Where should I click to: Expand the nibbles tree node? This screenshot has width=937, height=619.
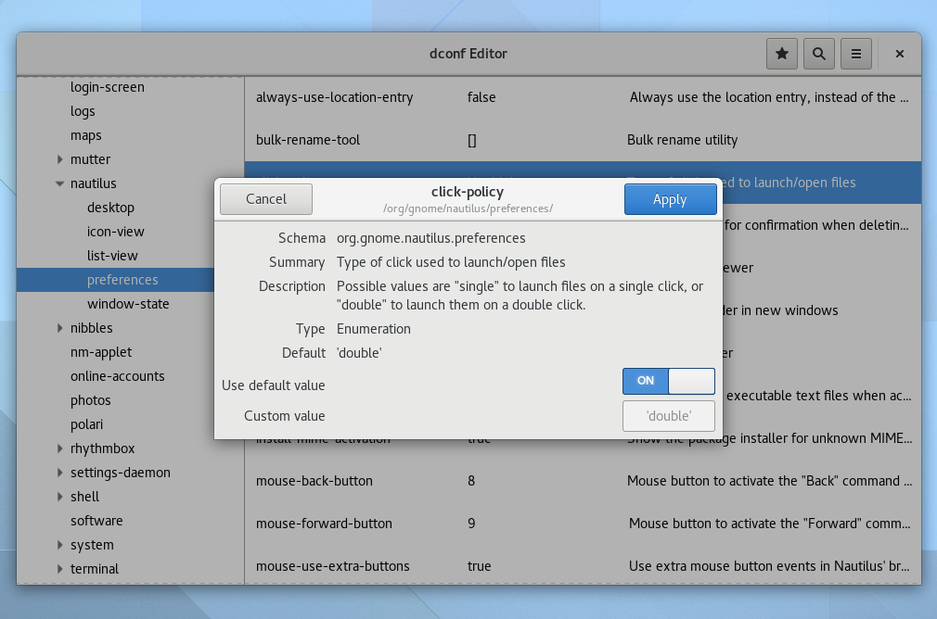pyautogui.click(x=59, y=328)
